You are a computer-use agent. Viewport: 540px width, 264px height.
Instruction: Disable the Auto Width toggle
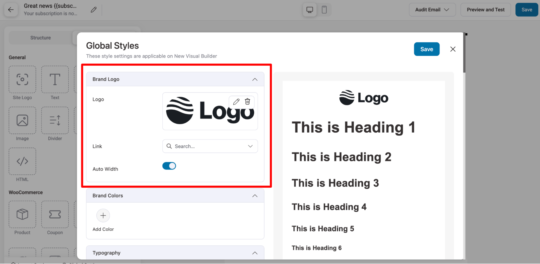169,166
